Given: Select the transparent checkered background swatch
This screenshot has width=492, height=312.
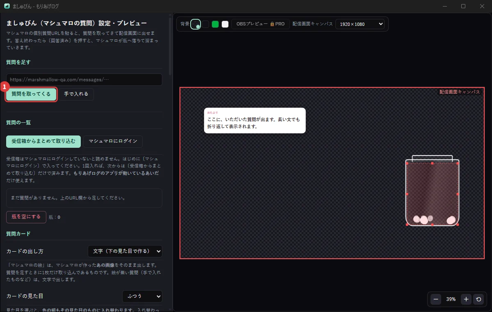Looking at the screenshot, I should (196, 24).
